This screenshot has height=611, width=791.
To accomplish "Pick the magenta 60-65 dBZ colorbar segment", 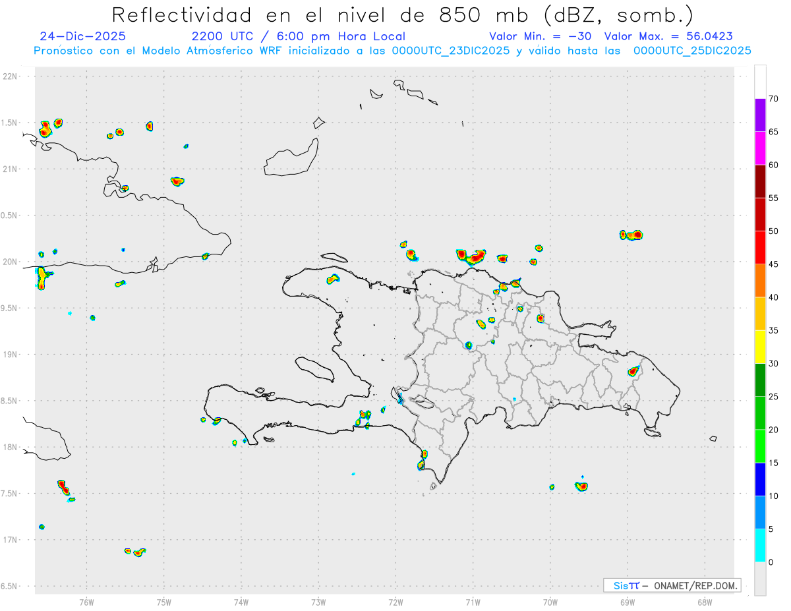I will pyautogui.click(x=760, y=148).
